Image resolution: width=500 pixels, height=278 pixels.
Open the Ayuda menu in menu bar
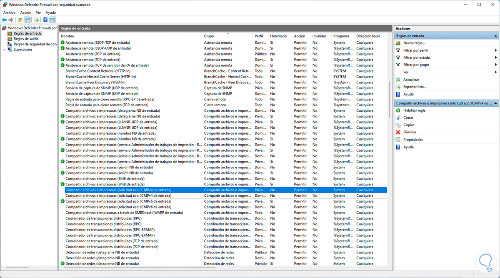tap(50, 13)
